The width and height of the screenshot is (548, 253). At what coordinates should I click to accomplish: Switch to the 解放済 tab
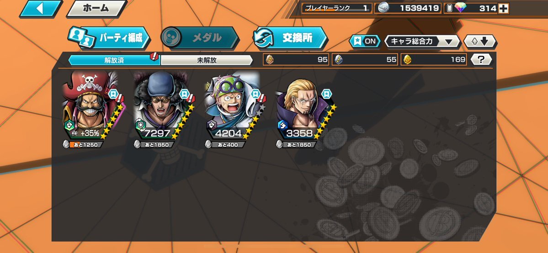(x=114, y=60)
